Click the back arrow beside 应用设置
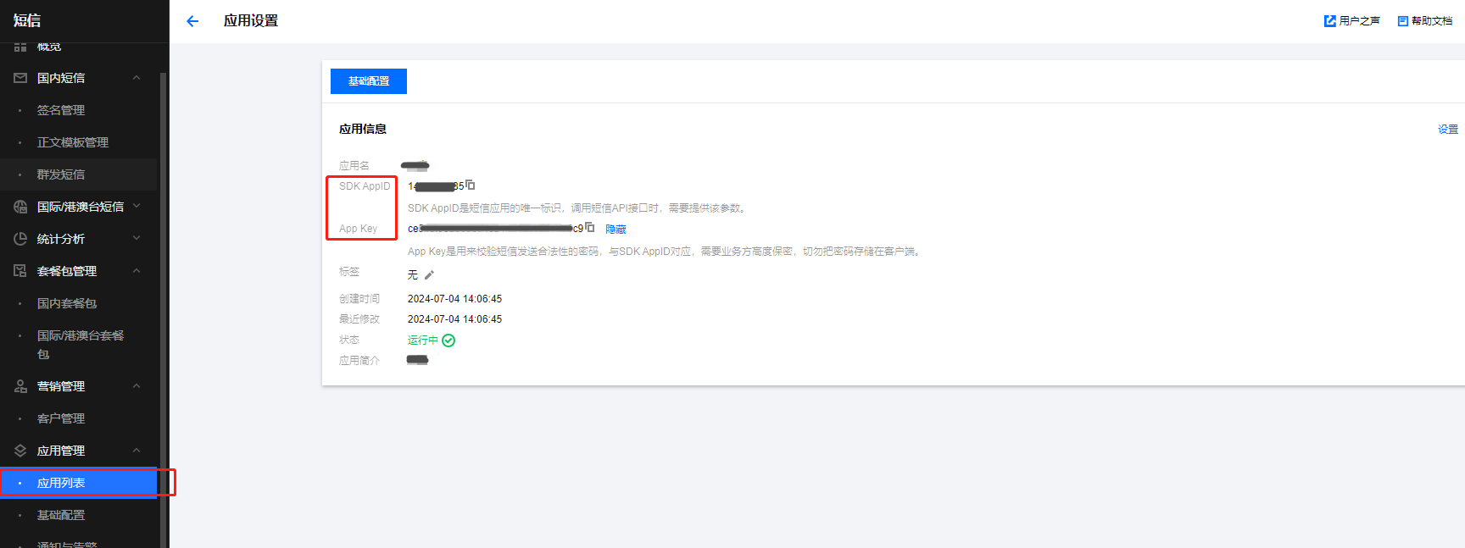This screenshot has width=1465, height=548. pyautogui.click(x=192, y=21)
